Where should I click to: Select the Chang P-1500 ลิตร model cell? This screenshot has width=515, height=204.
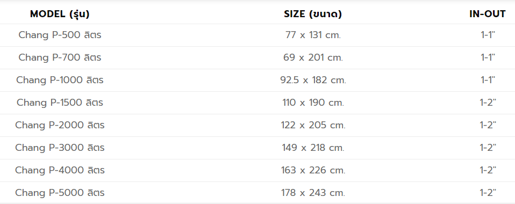(60, 103)
